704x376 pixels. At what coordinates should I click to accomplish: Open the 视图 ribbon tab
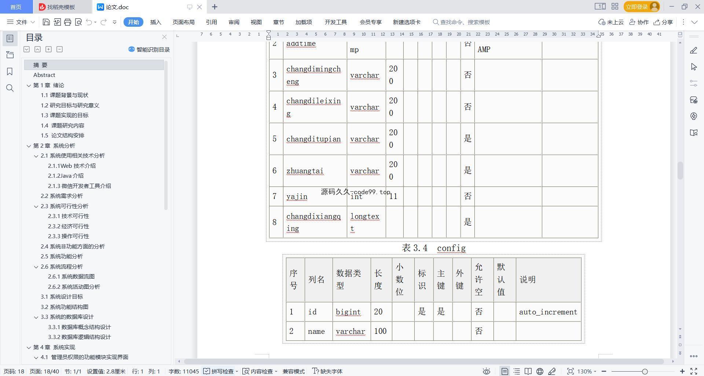256,22
